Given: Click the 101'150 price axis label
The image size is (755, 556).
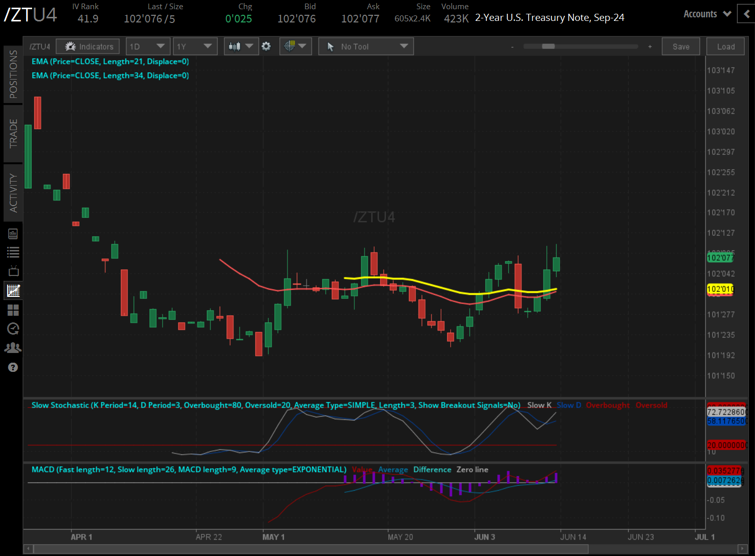Looking at the screenshot, I should point(721,376).
